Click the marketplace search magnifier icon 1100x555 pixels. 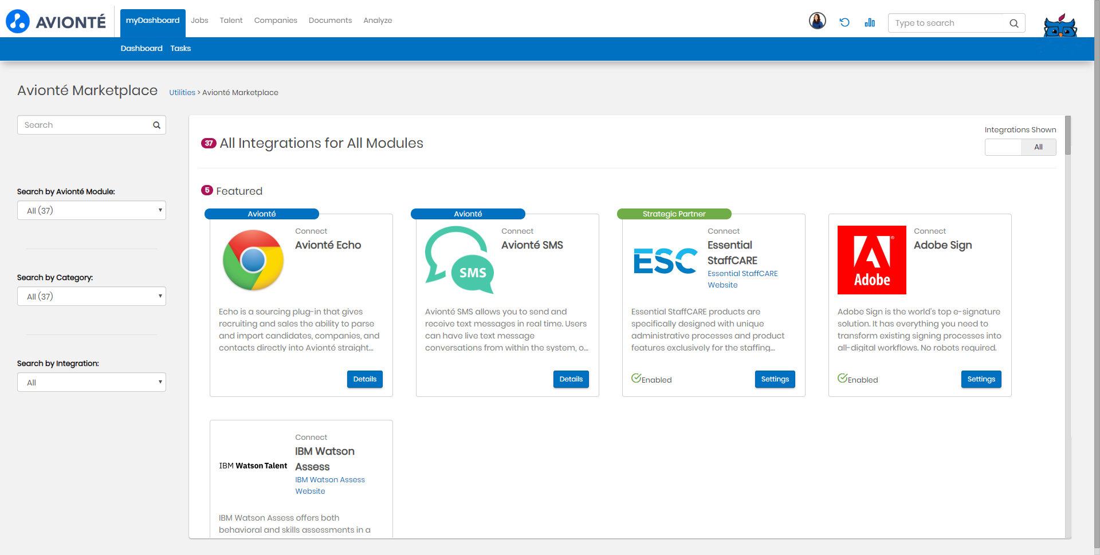point(156,125)
